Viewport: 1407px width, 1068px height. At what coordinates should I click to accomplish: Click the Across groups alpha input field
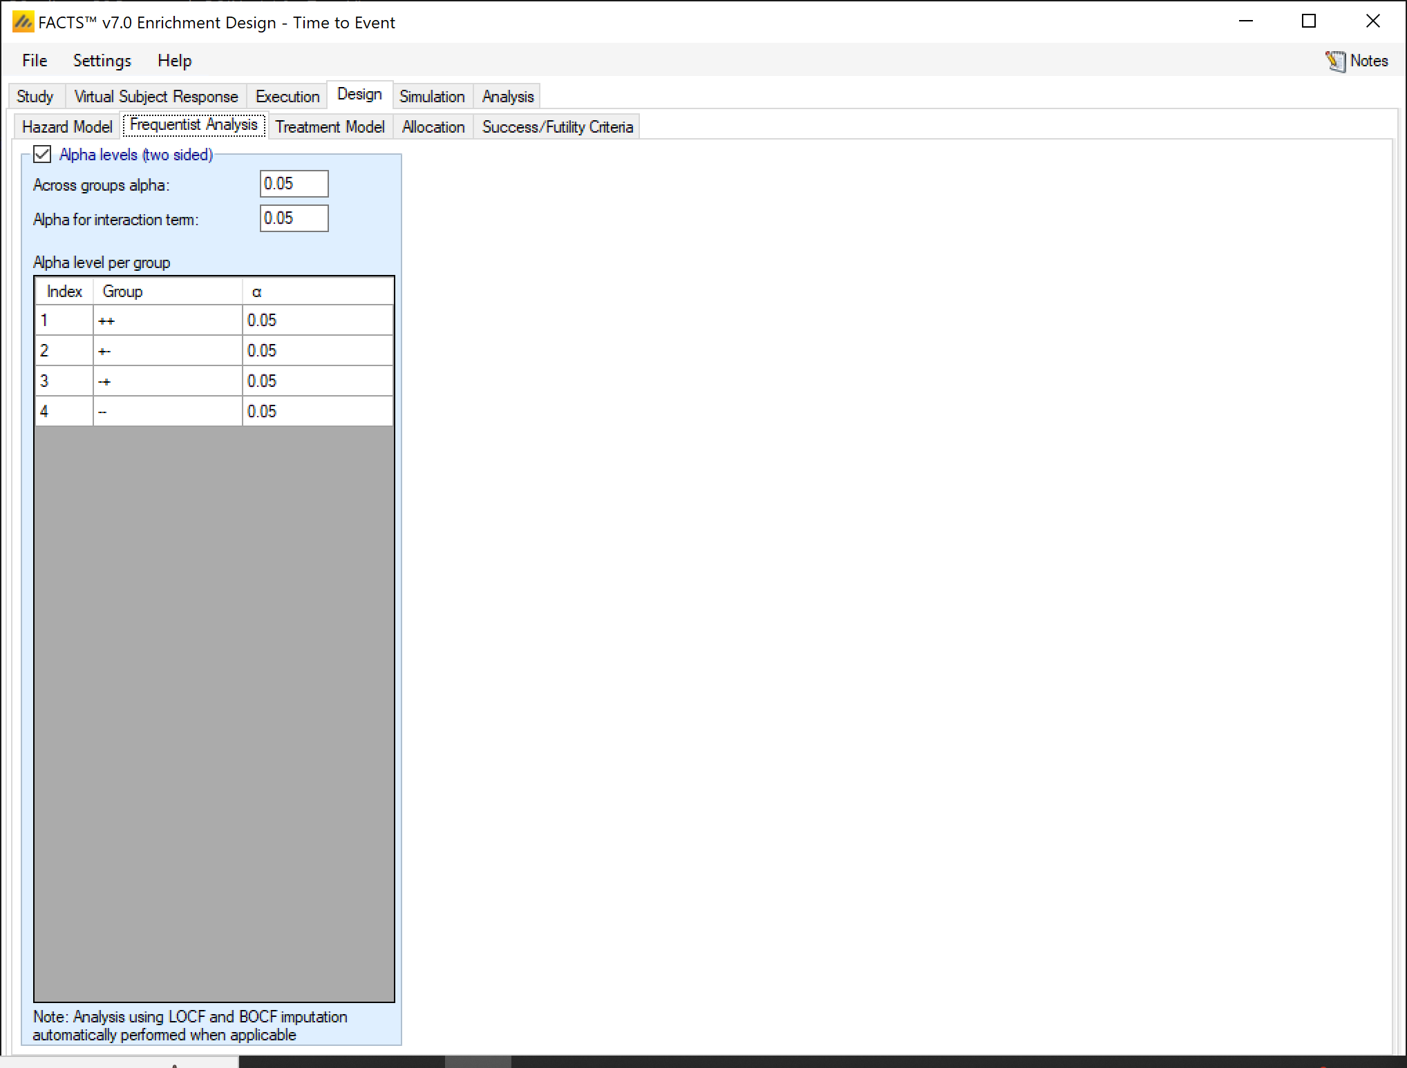click(294, 184)
